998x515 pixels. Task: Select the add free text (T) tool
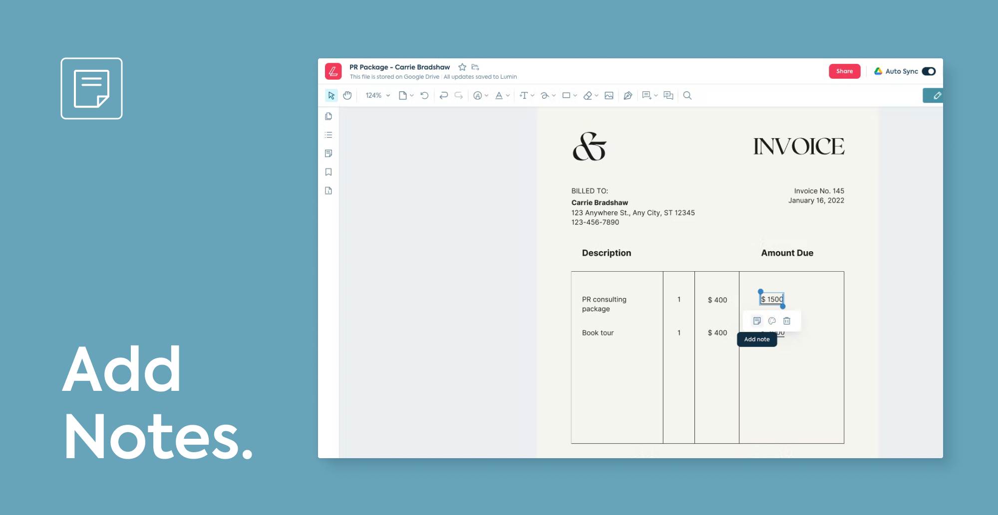point(523,95)
